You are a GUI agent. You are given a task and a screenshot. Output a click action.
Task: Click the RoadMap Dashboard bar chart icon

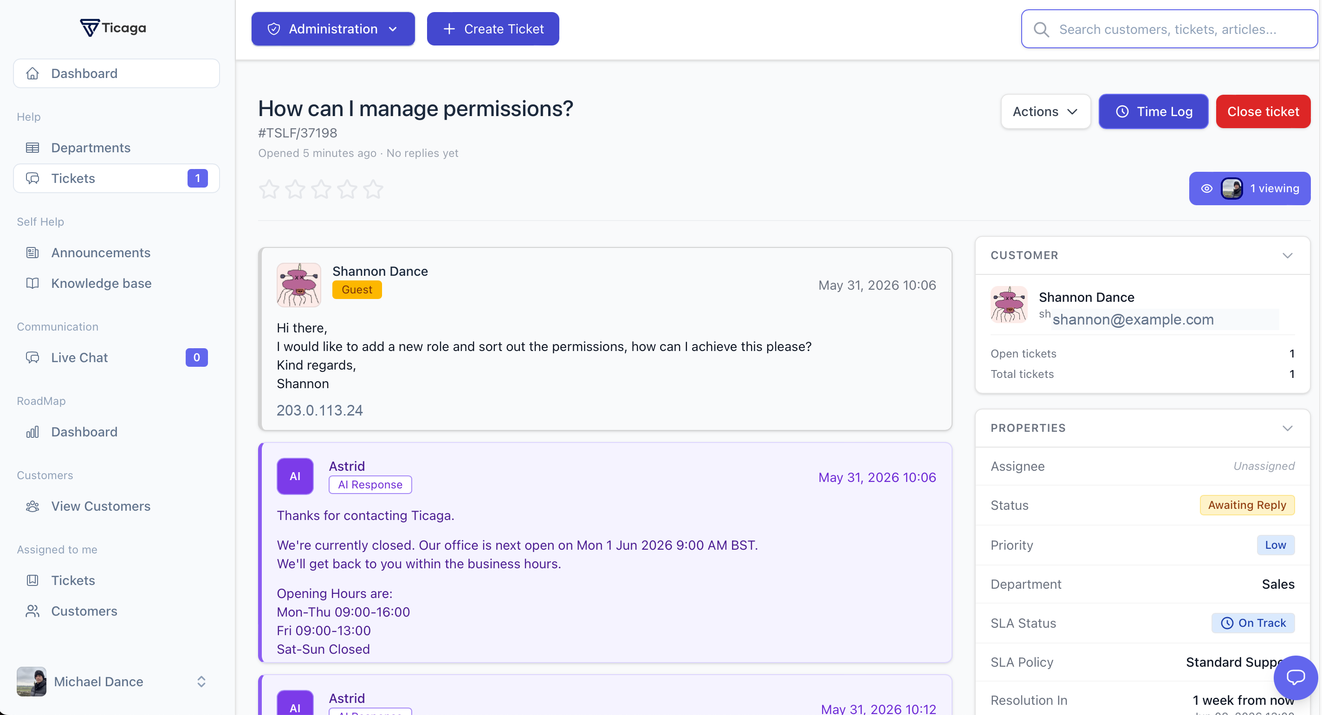[32, 432]
